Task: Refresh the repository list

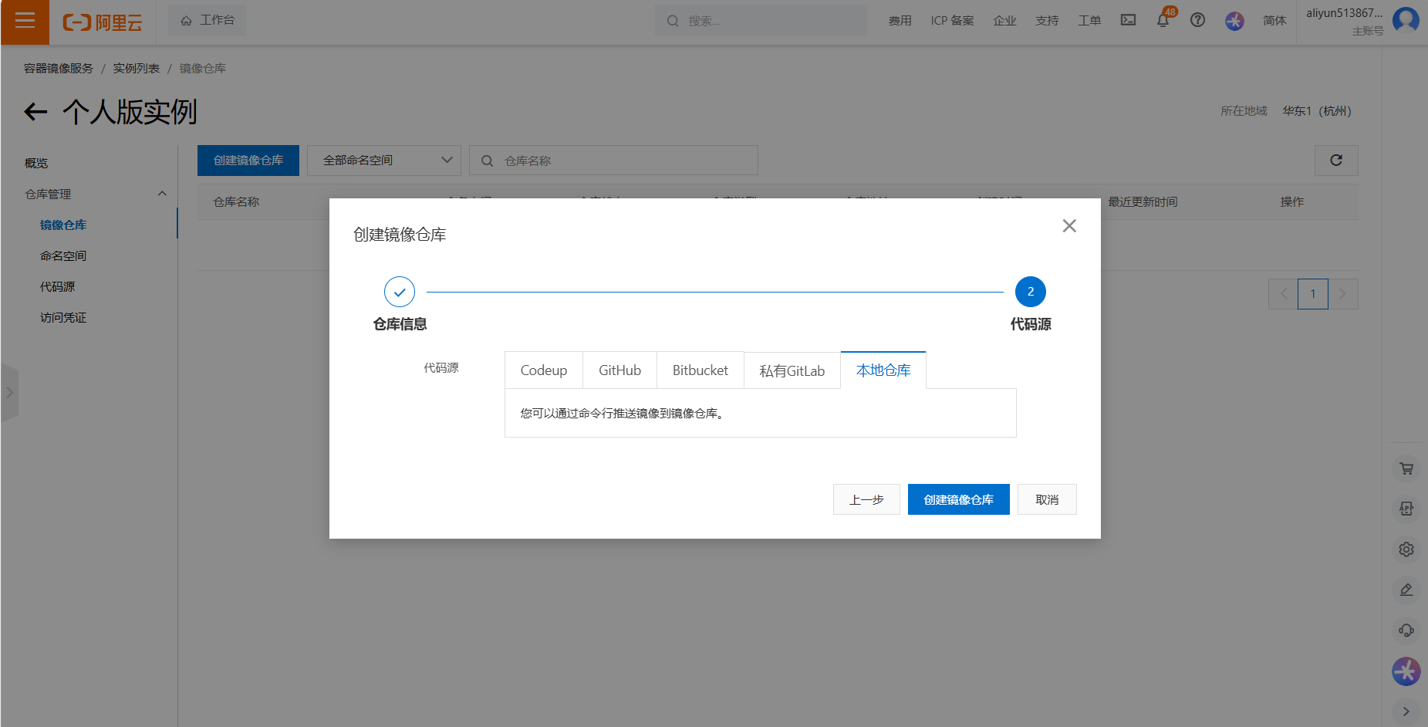Action: click(1336, 161)
